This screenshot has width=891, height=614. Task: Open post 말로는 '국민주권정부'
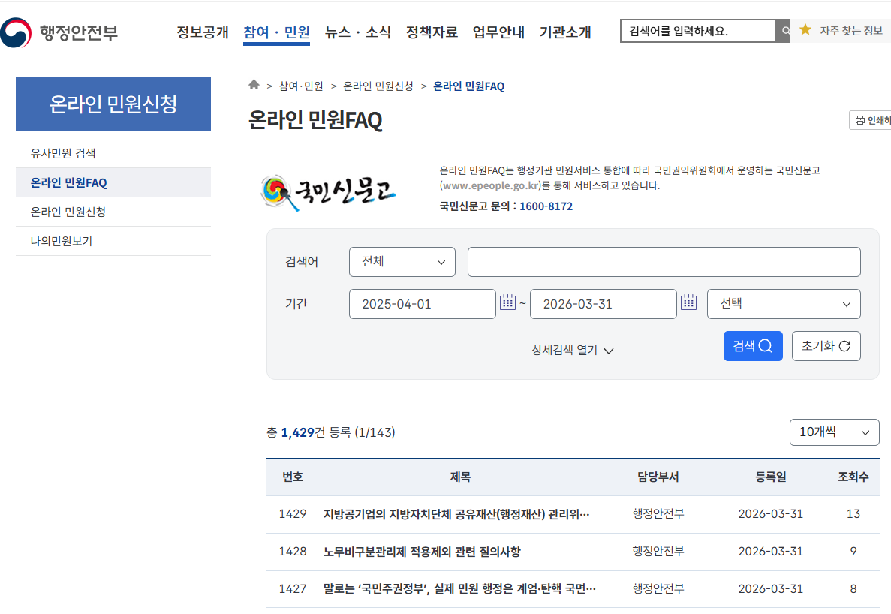[459, 589]
